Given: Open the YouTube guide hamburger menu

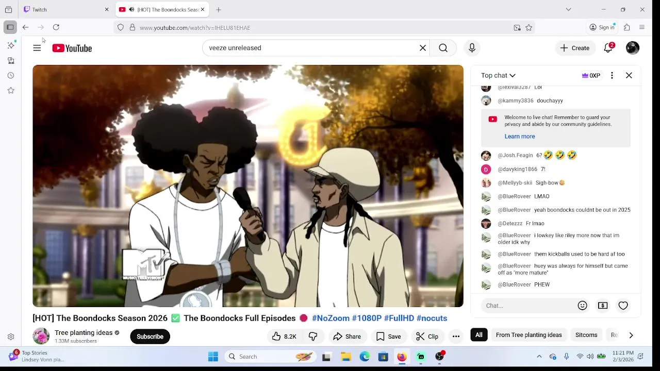Looking at the screenshot, I should click(37, 48).
